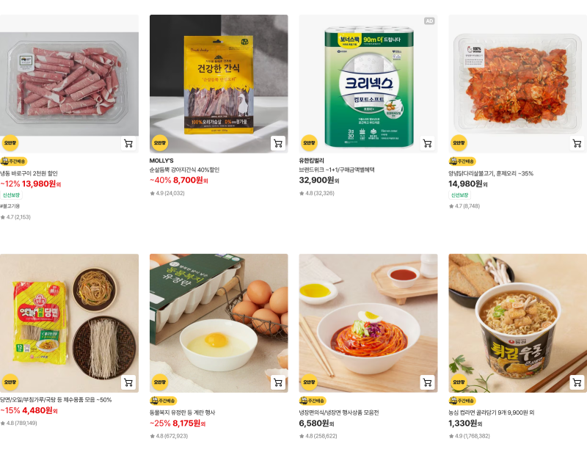Open the 6,580원 cold noodle listing title
This screenshot has height=458, width=587.
click(339, 412)
